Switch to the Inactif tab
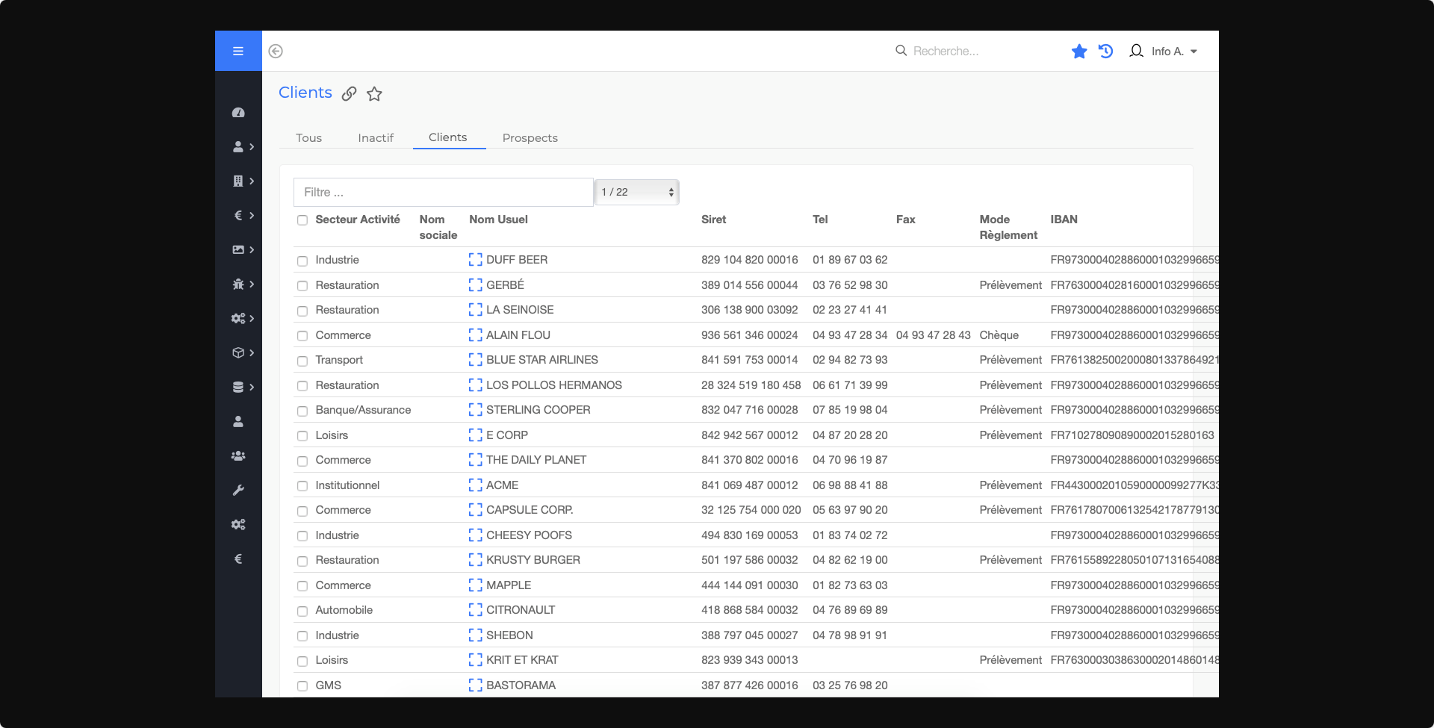This screenshot has height=728, width=1434. 375,138
